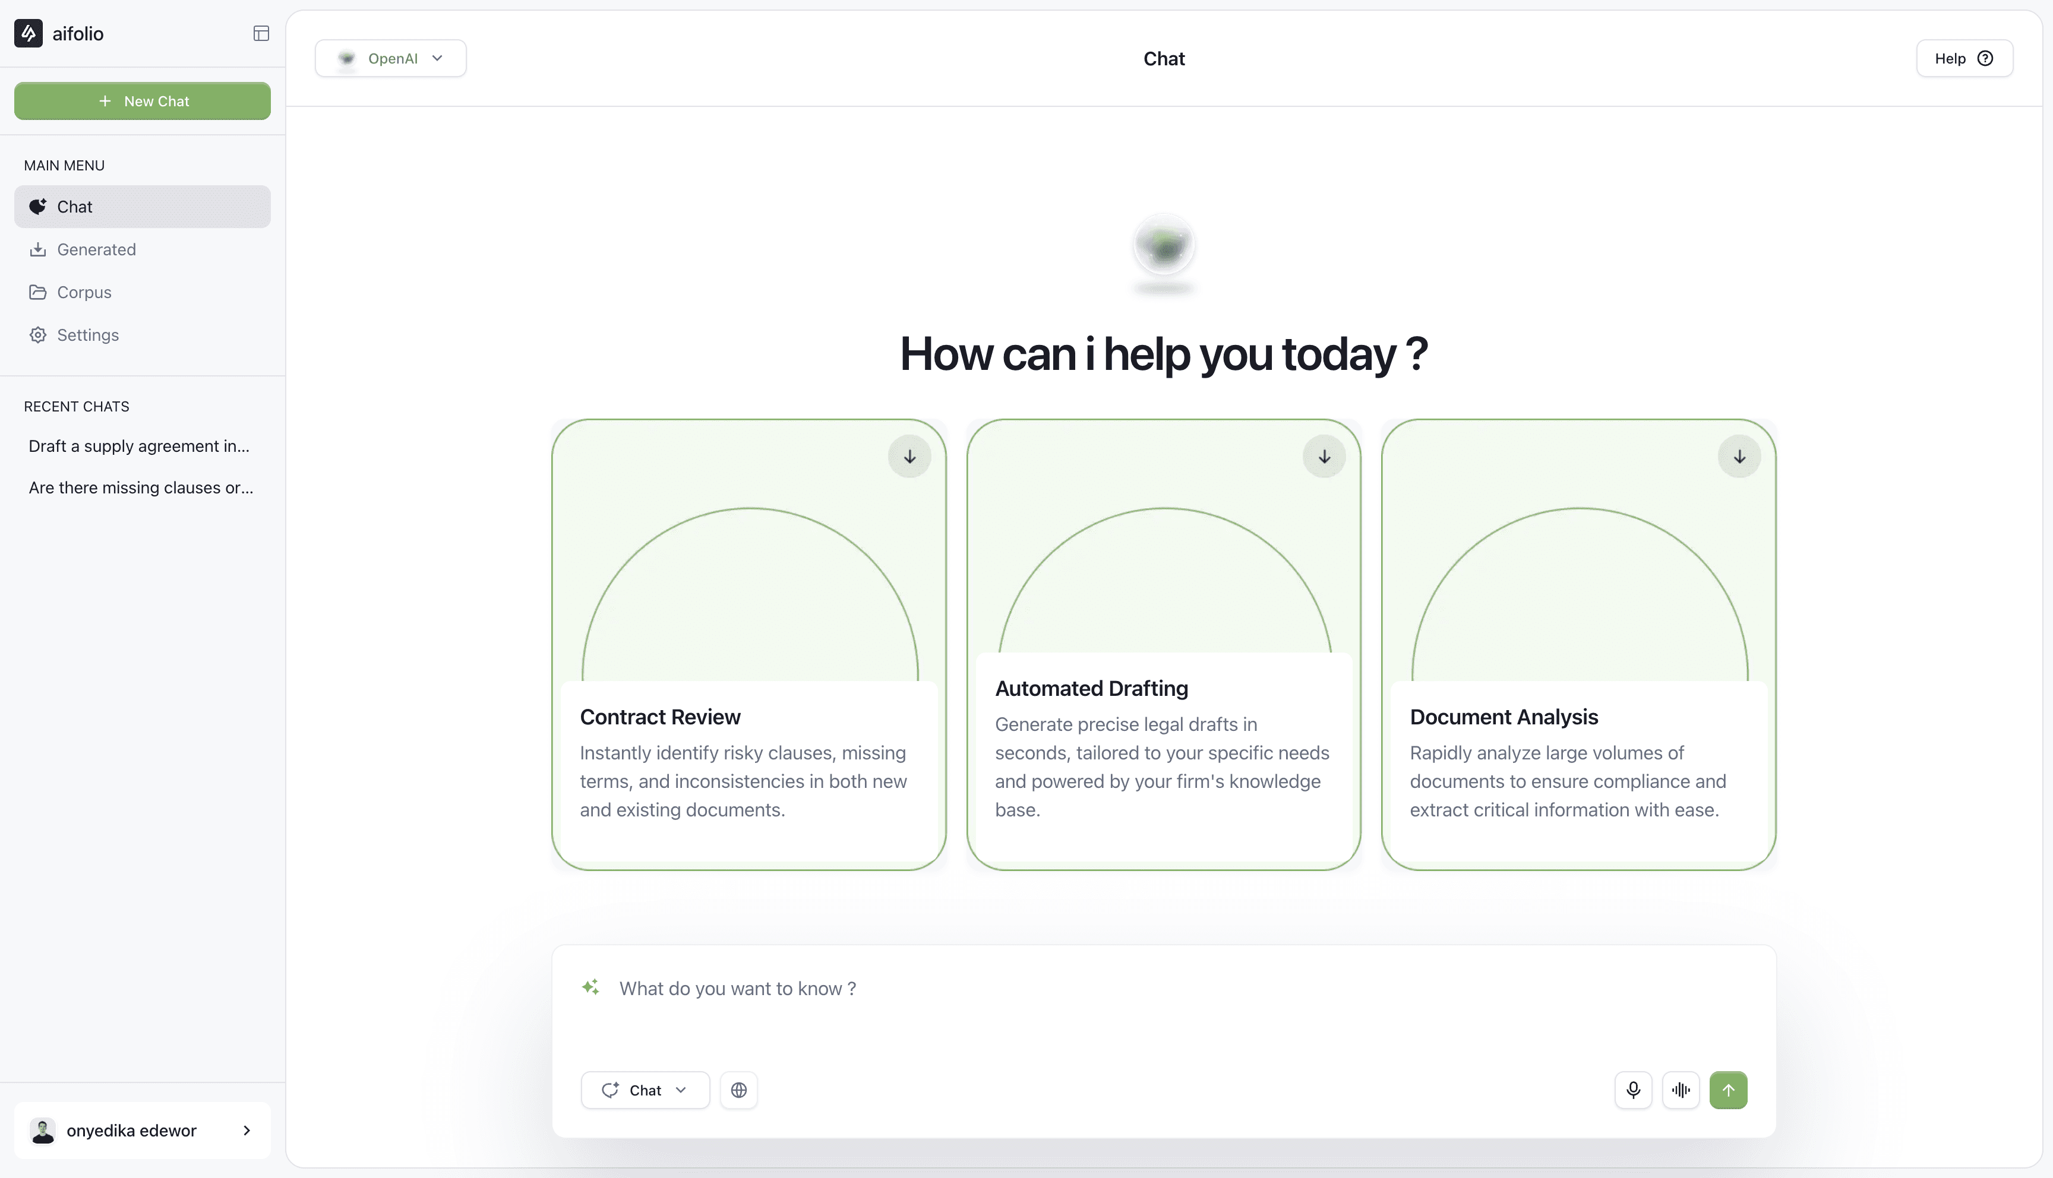Collapse the sidebar using the panel icon
The width and height of the screenshot is (2053, 1178).
[261, 33]
